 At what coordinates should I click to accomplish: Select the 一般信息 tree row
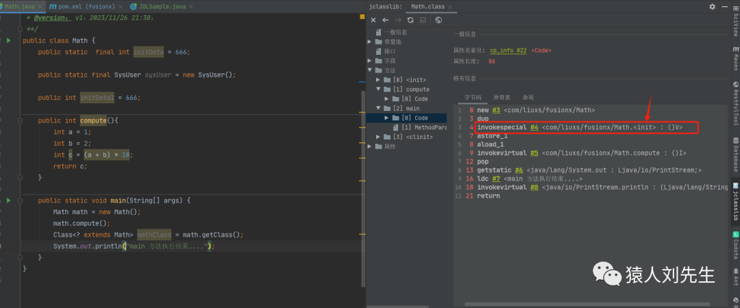click(x=406, y=32)
